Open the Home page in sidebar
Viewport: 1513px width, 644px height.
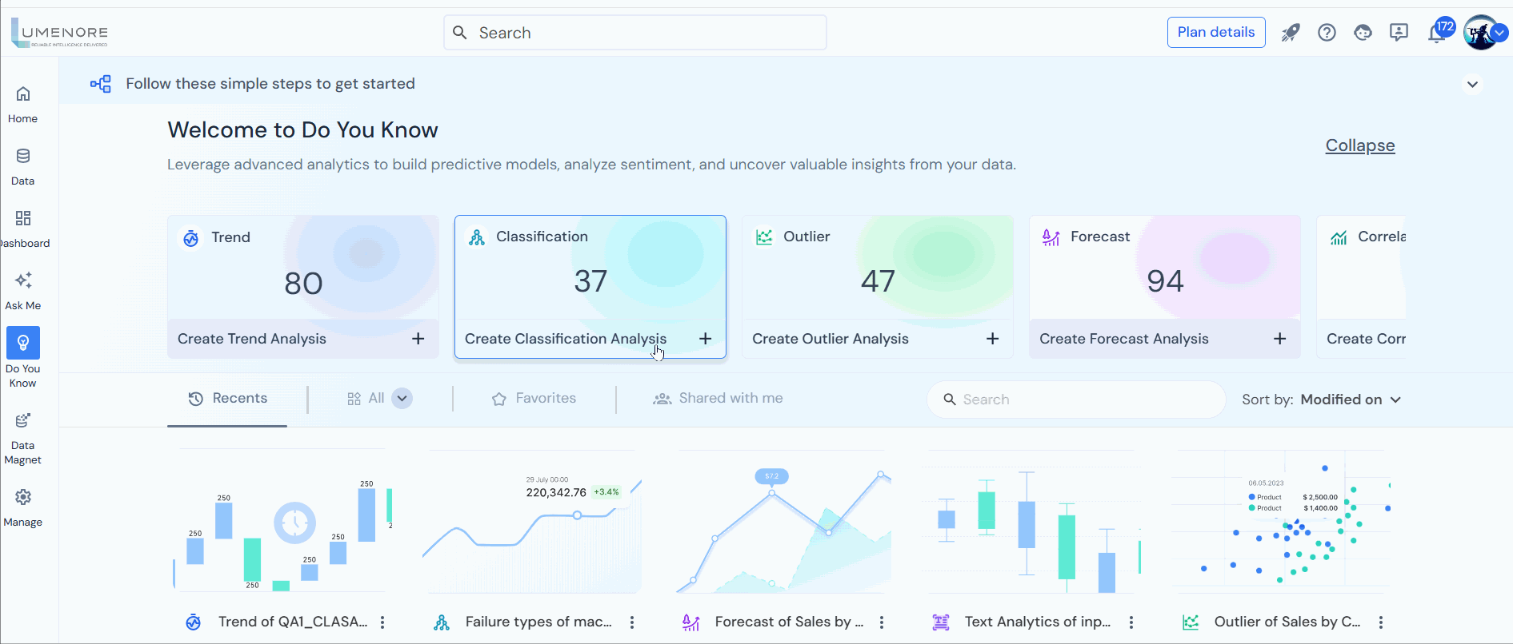[23, 104]
